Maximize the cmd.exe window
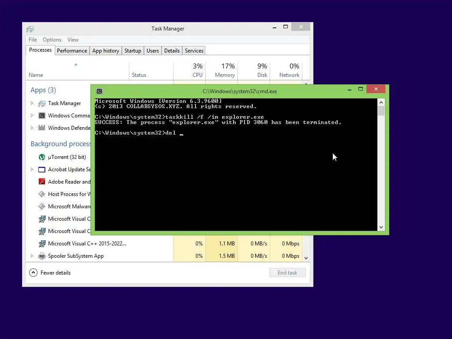 tap(360, 89)
